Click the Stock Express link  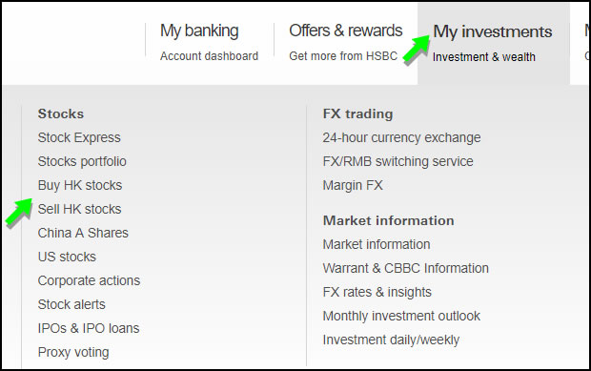(79, 137)
